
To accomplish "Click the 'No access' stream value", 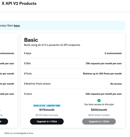I will click(x=116, y=84).
